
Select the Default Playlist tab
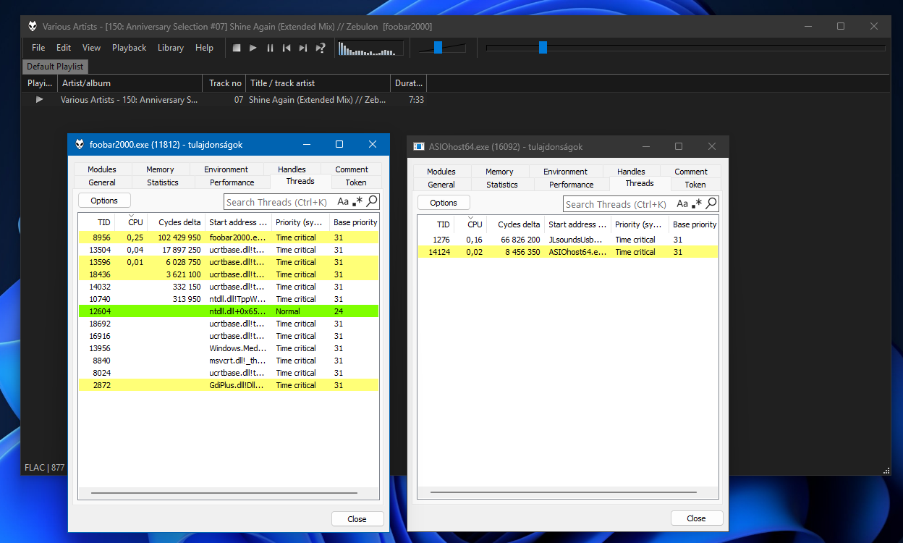pyautogui.click(x=55, y=67)
